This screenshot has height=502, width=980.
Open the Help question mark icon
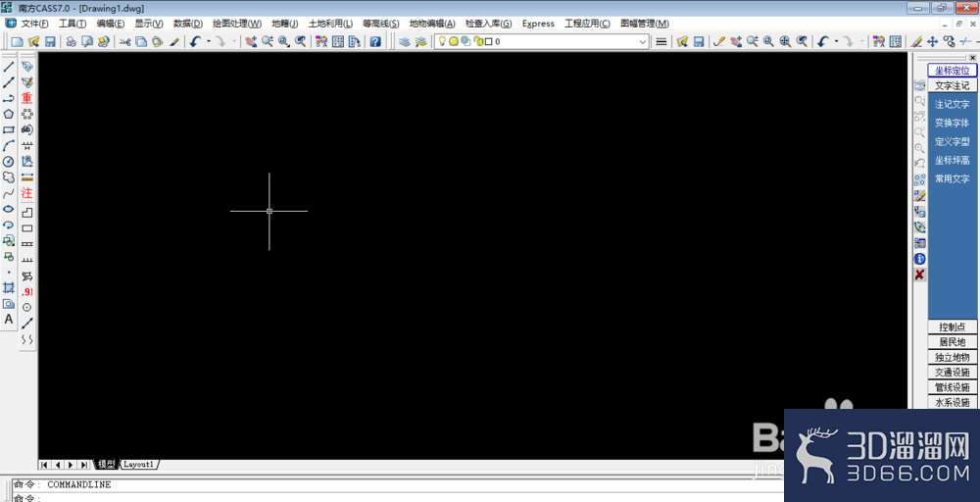click(x=374, y=42)
